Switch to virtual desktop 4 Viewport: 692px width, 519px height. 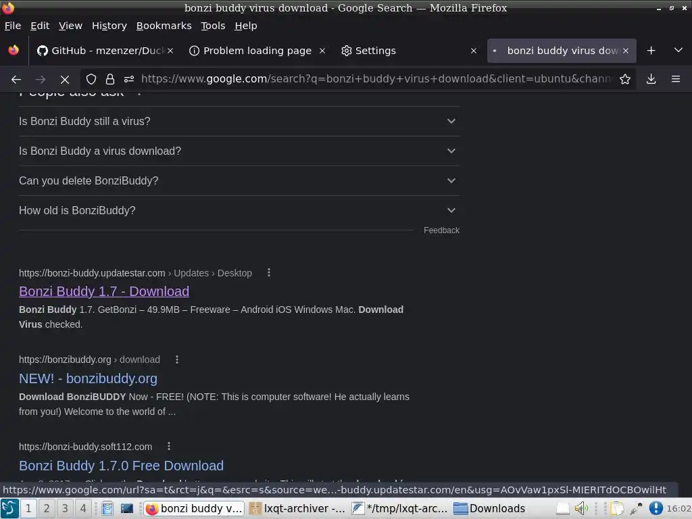pos(83,508)
